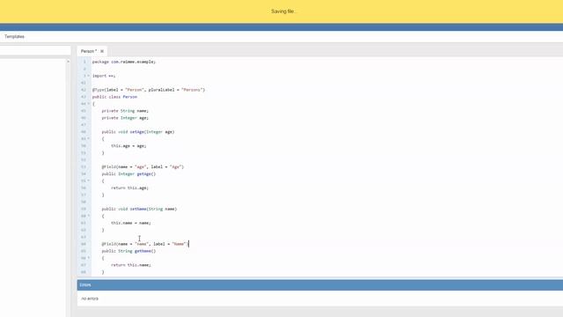Click the "No errors" message text
The height and width of the screenshot is (317, 563).
point(90,299)
